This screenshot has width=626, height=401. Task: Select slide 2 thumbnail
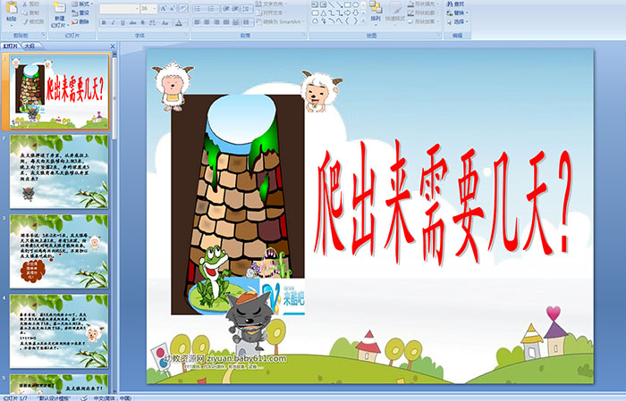coord(59,171)
